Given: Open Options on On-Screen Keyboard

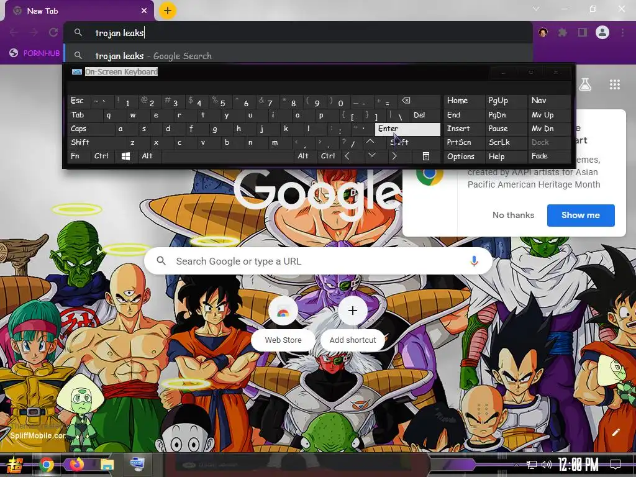Looking at the screenshot, I should pos(465,156).
